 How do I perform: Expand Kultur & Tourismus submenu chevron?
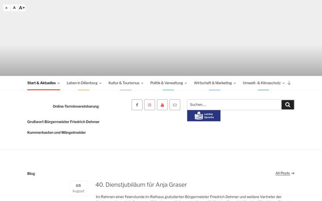pyautogui.click(x=142, y=83)
